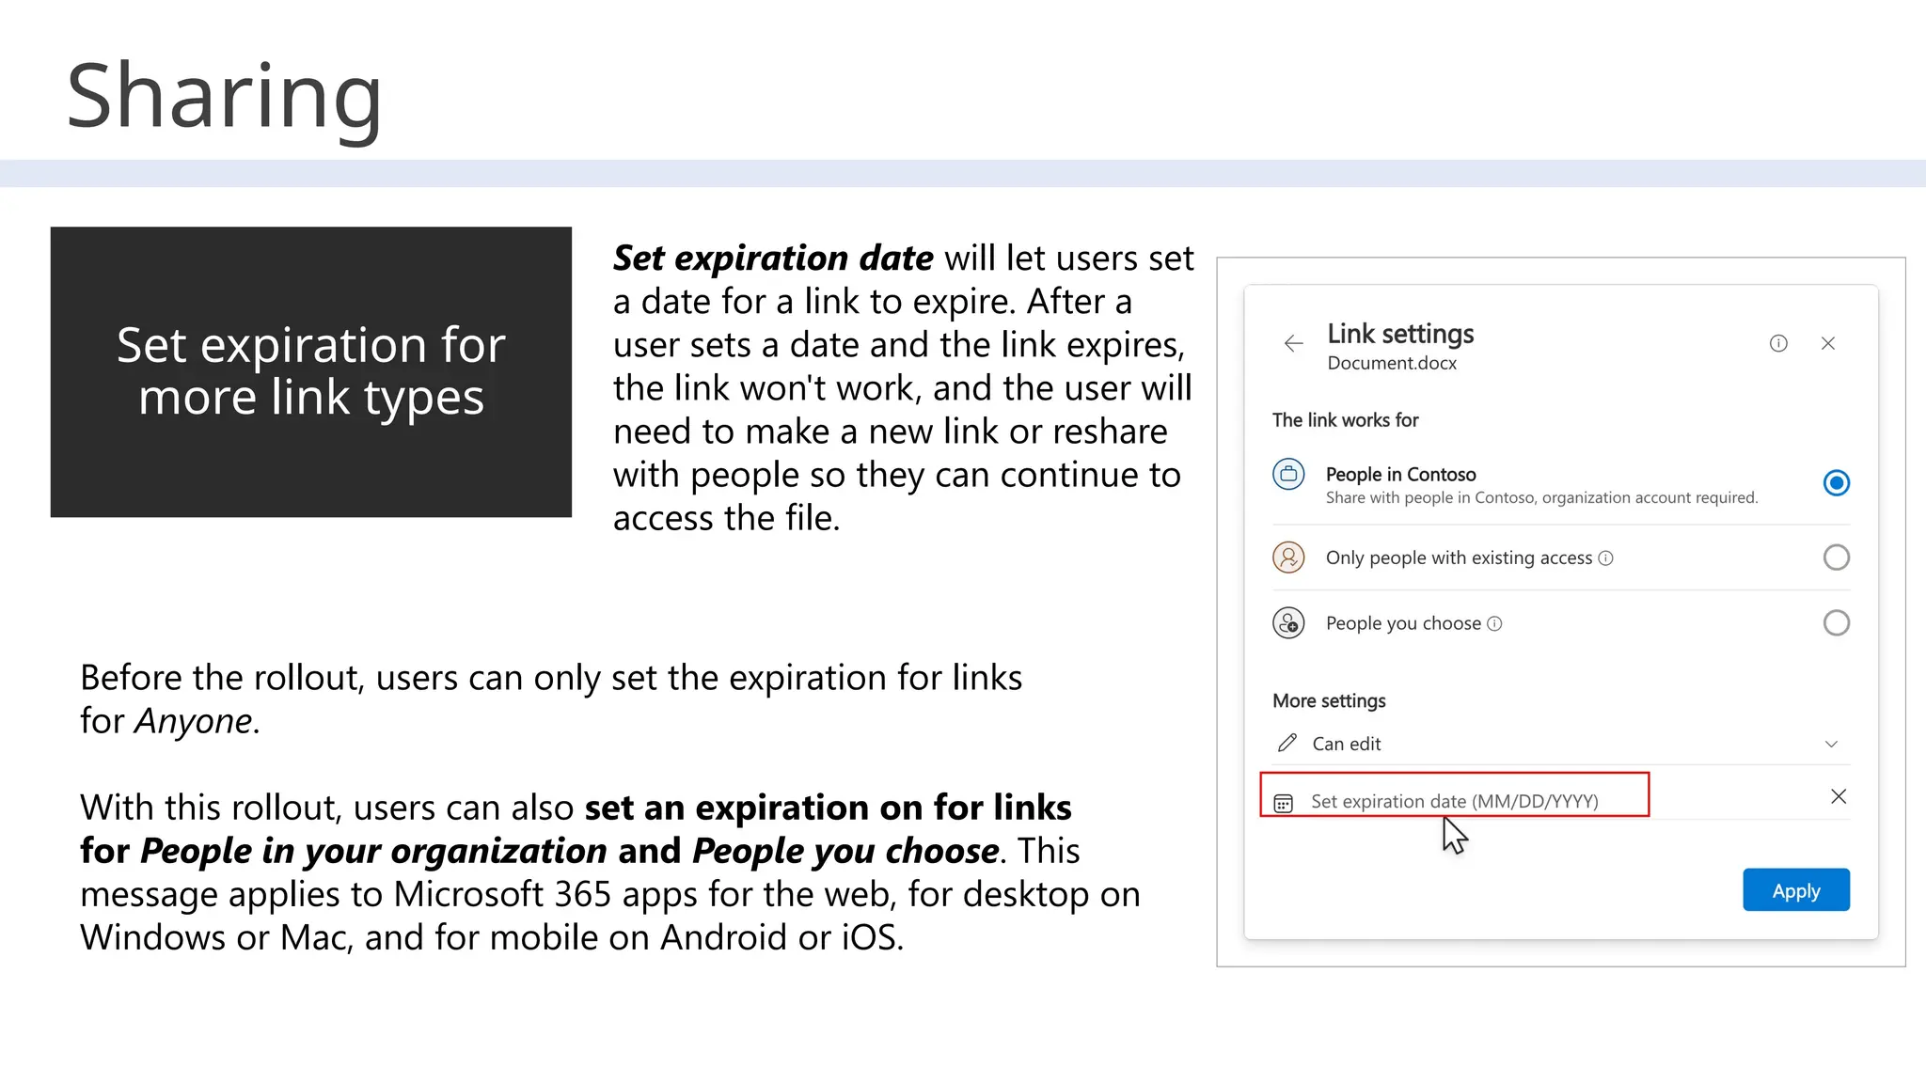Click the Apply button
Viewport: 1926px width, 1083px height.
[1796, 889]
